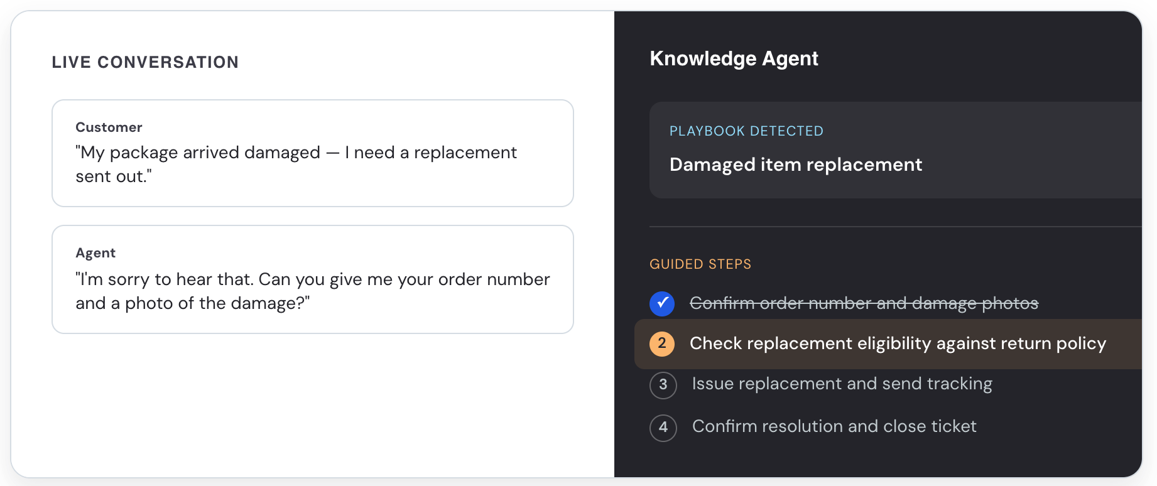Viewport: 1157px width, 486px height.
Task: Click the PLAYBOOK DETECTED label
Action: tap(746, 131)
